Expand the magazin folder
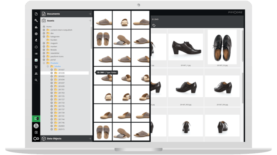This screenshot has height=155, width=277. (44, 43)
